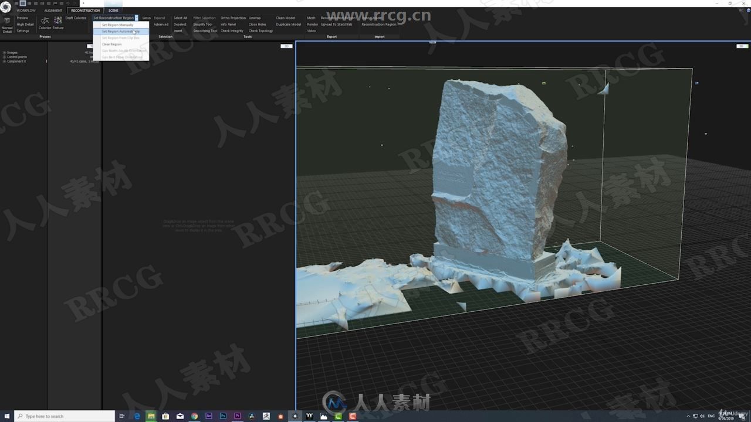Click the volume icon in system tray
Image resolution: width=751 pixels, height=422 pixels.
(702, 416)
